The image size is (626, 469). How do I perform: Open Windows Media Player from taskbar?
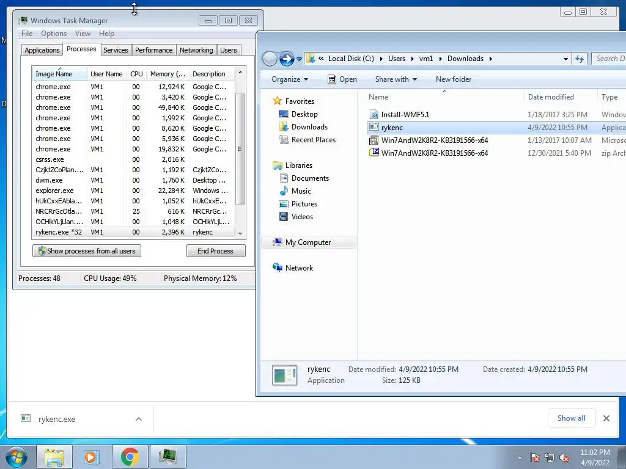click(x=92, y=457)
